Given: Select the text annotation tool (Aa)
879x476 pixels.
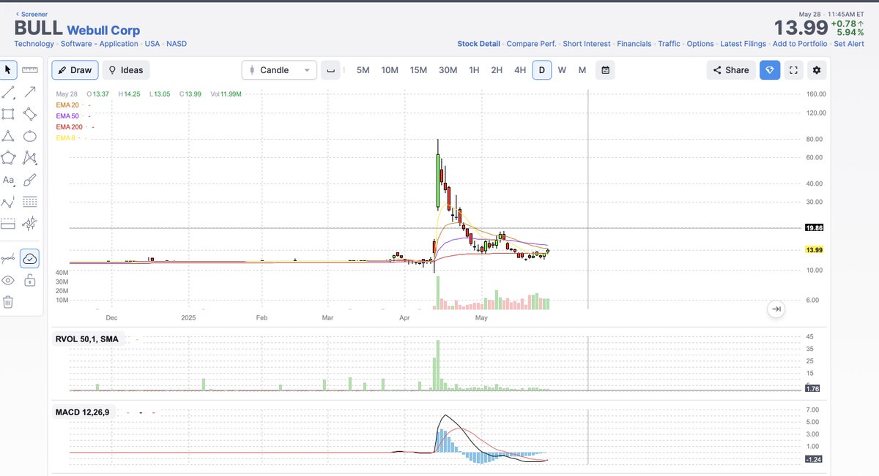Looking at the screenshot, I should [9, 179].
